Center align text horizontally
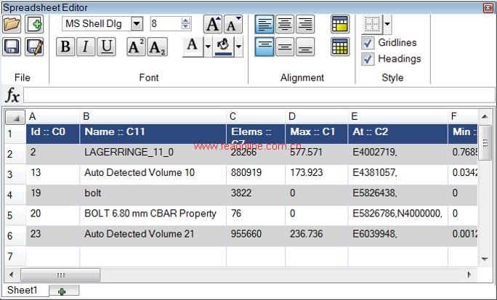 [285, 24]
